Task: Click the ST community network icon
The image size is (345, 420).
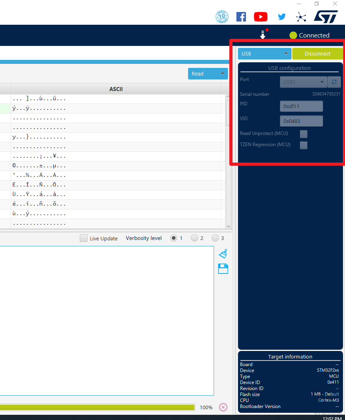Action: [x=301, y=17]
